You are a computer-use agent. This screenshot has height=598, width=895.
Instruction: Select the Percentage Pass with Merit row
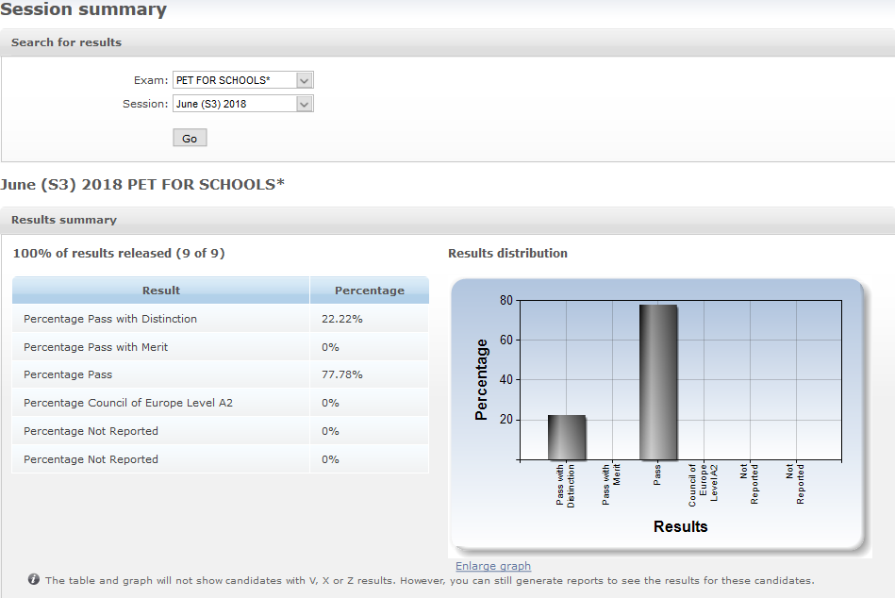coord(221,347)
